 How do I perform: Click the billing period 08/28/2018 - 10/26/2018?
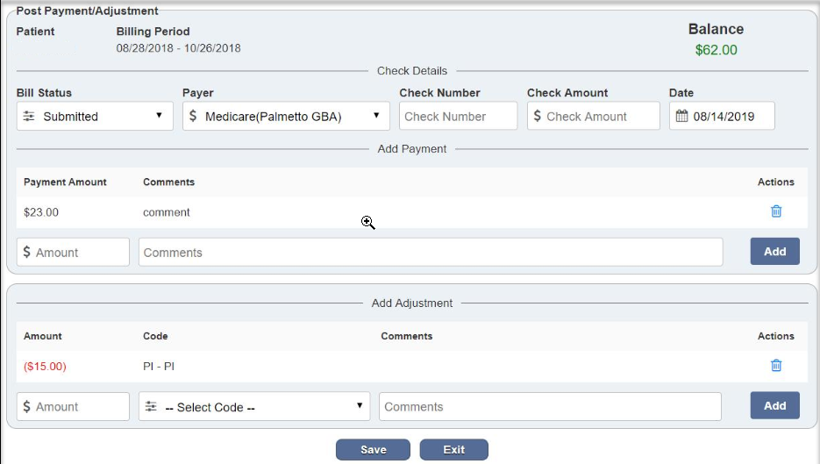point(178,48)
